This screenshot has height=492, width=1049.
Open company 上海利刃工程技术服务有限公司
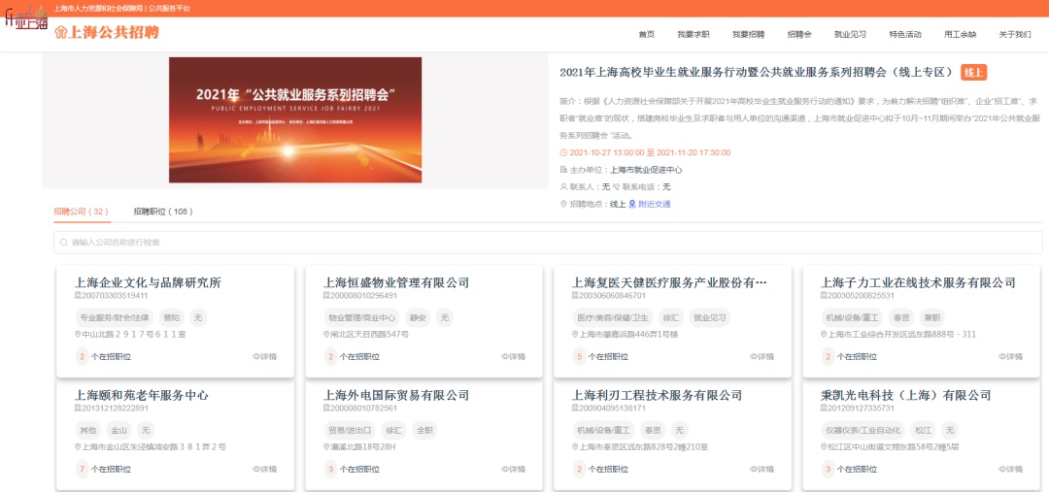(x=657, y=395)
